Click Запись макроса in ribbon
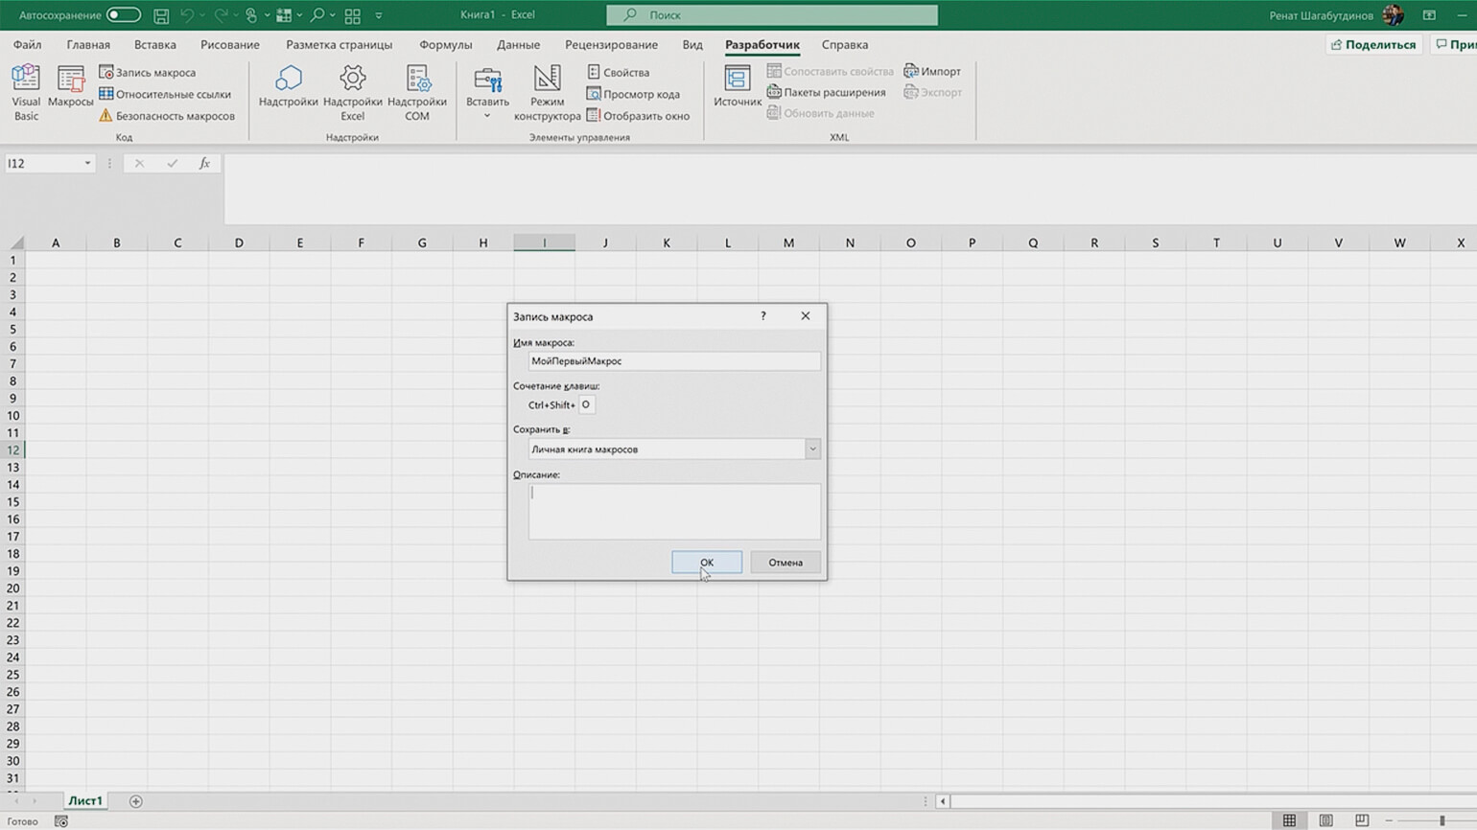1477x830 pixels. (147, 73)
